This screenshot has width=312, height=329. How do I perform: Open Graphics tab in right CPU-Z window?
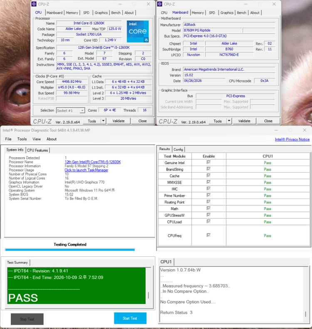[227, 13]
